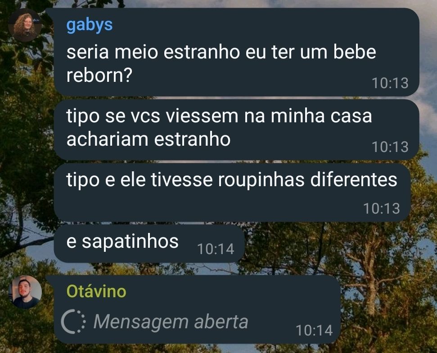
Task: Click the timestamp on 'acharíam estranho' message
Action: click(x=390, y=147)
